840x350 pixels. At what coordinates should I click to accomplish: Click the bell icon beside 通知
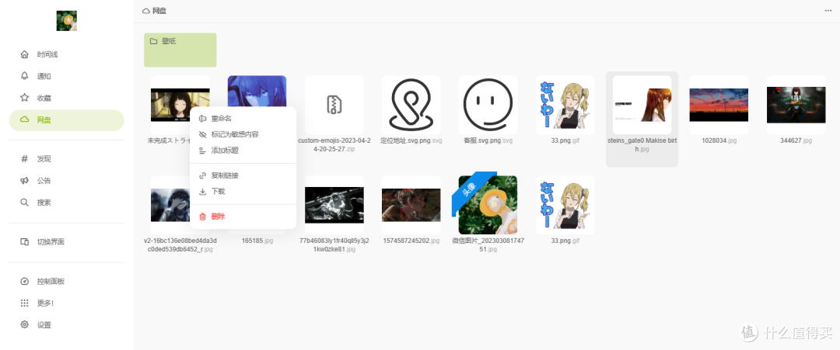click(24, 76)
